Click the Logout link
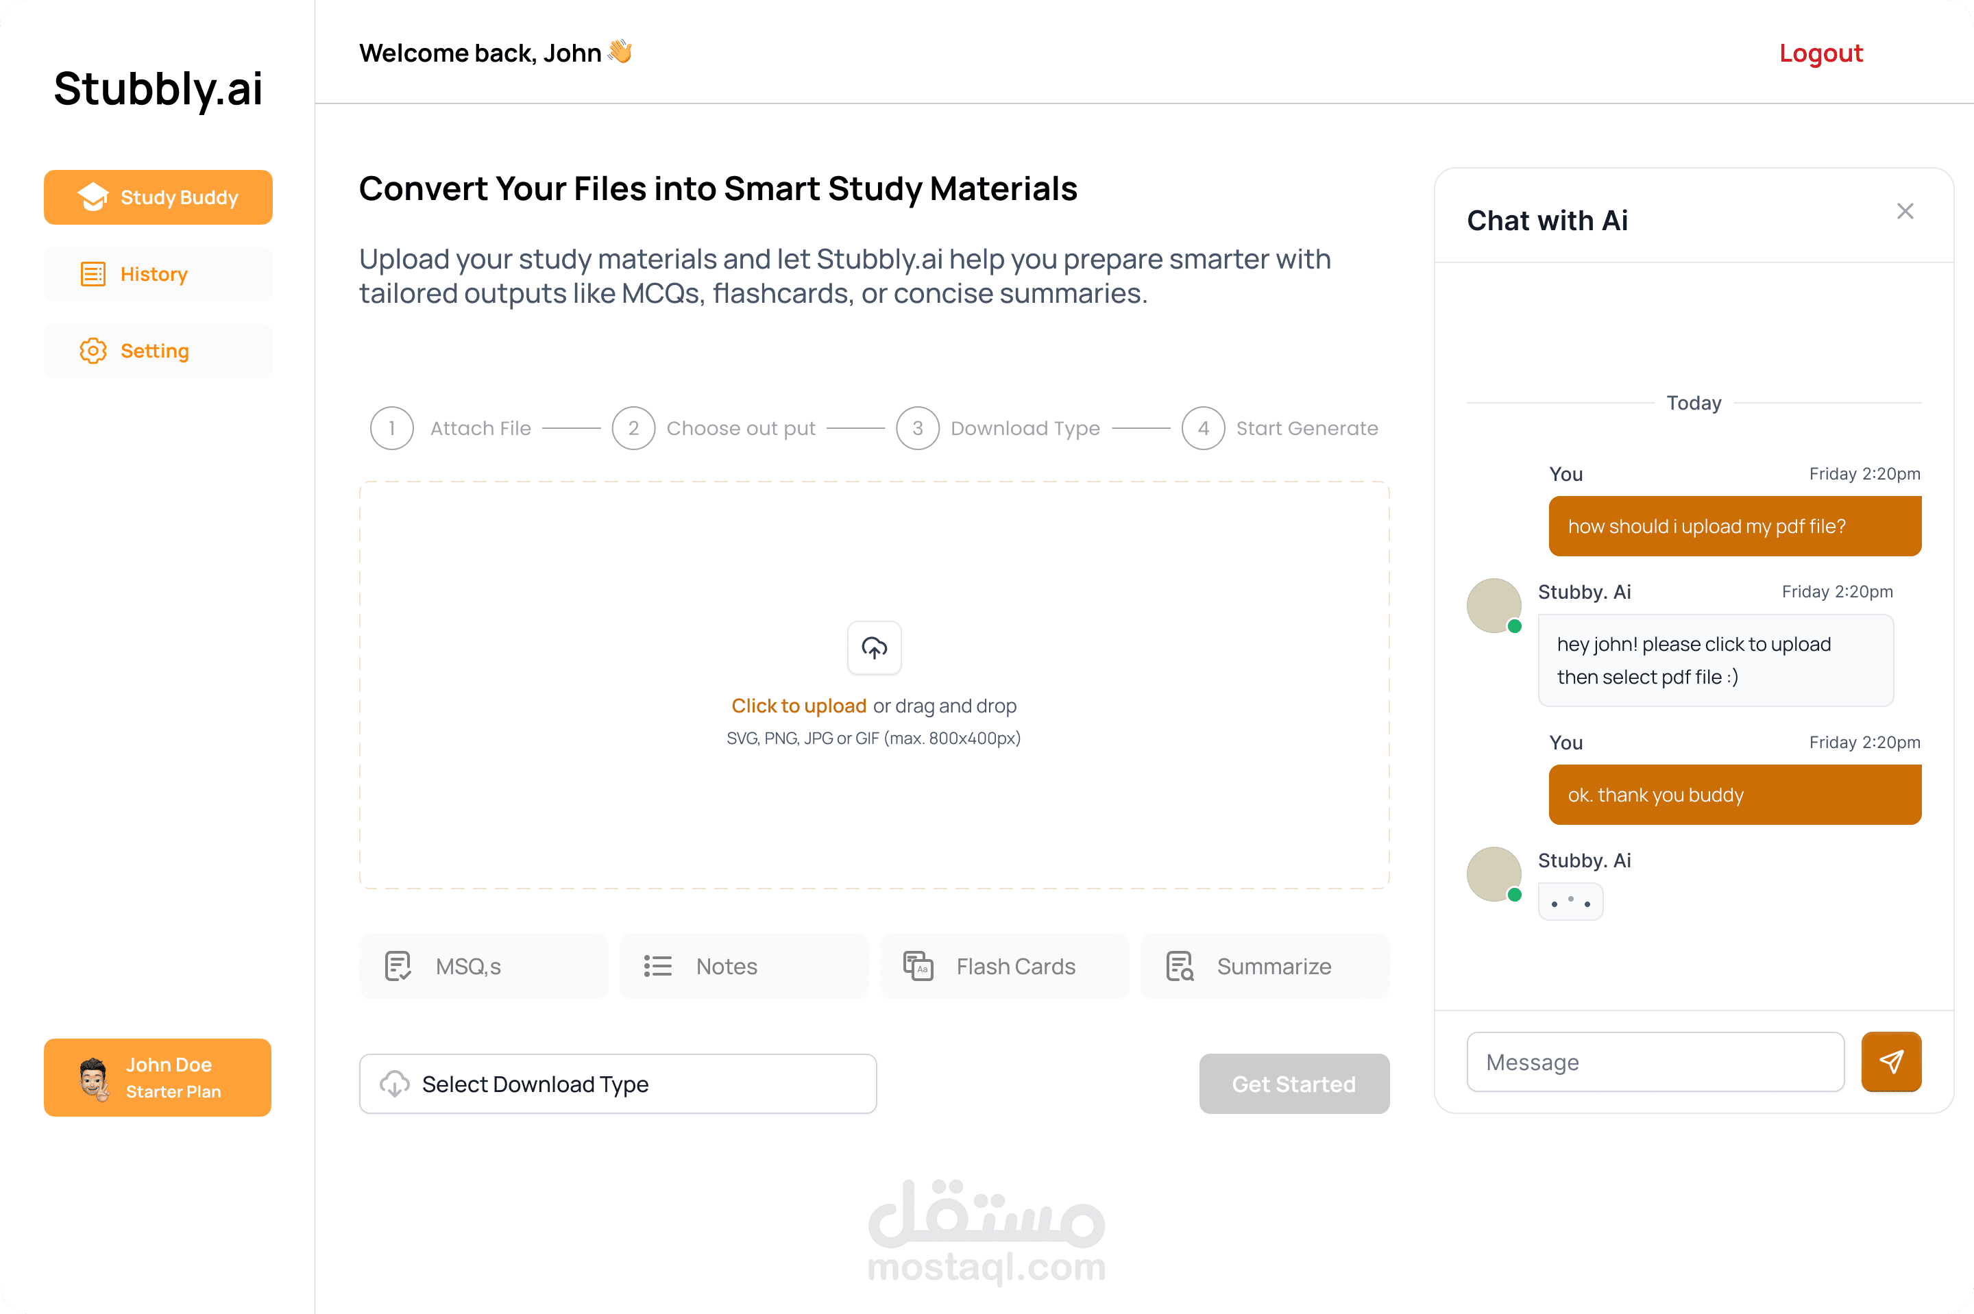Image resolution: width=1974 pixels, height=1314 pixels. click(x=1820, y=53)
